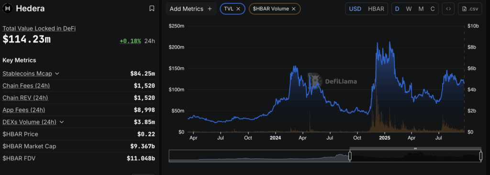Viewport: 490px width, 175px height.
Task: Click the left handle of range slider
Action: point(350,156)
